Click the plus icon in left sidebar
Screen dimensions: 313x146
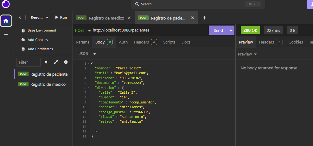point(6,35)
